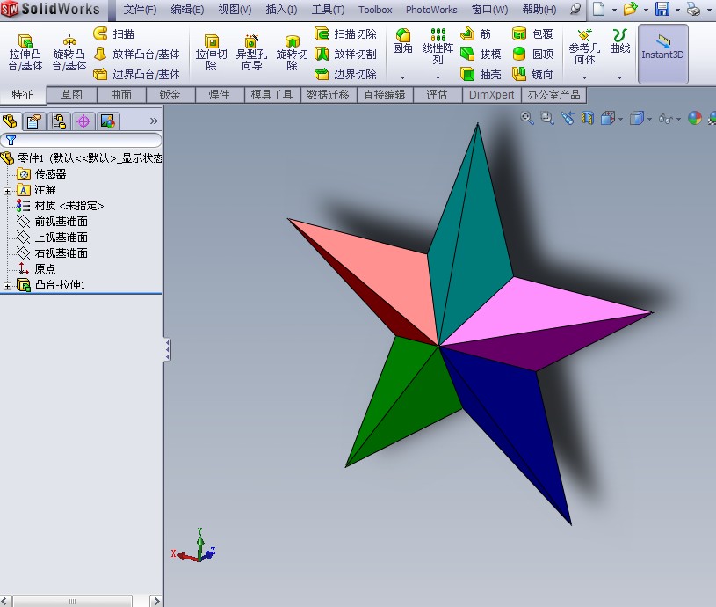Screen dimensions: 716x607
Task: Choose the Swept Cut (扫描切除) tool
Action: (345, 33)
